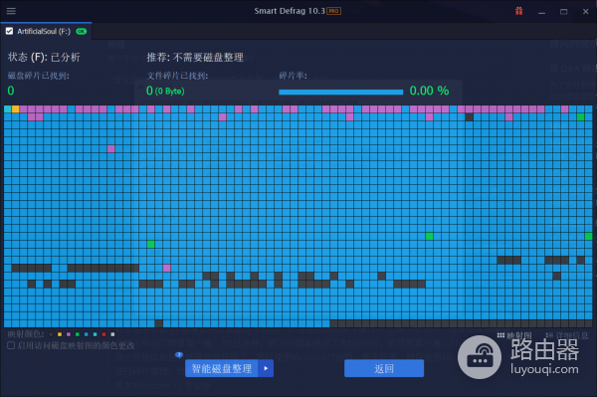
Task: Click the 碎片率 label
Action: pyautogui.click(x=293, y=76)
